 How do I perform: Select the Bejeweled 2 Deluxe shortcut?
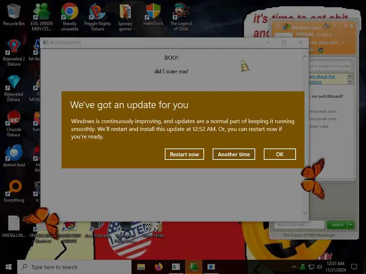[14, 53]
